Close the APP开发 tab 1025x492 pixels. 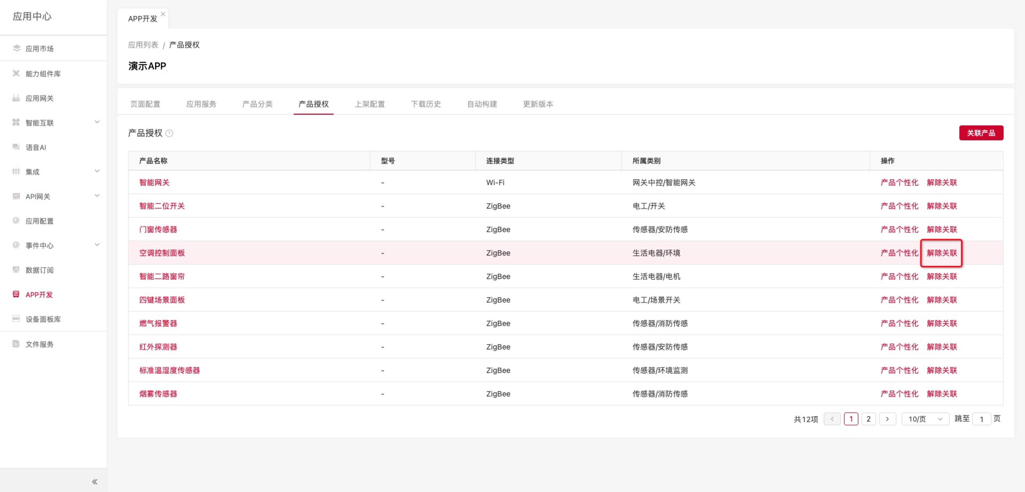(x=163, y=14)
